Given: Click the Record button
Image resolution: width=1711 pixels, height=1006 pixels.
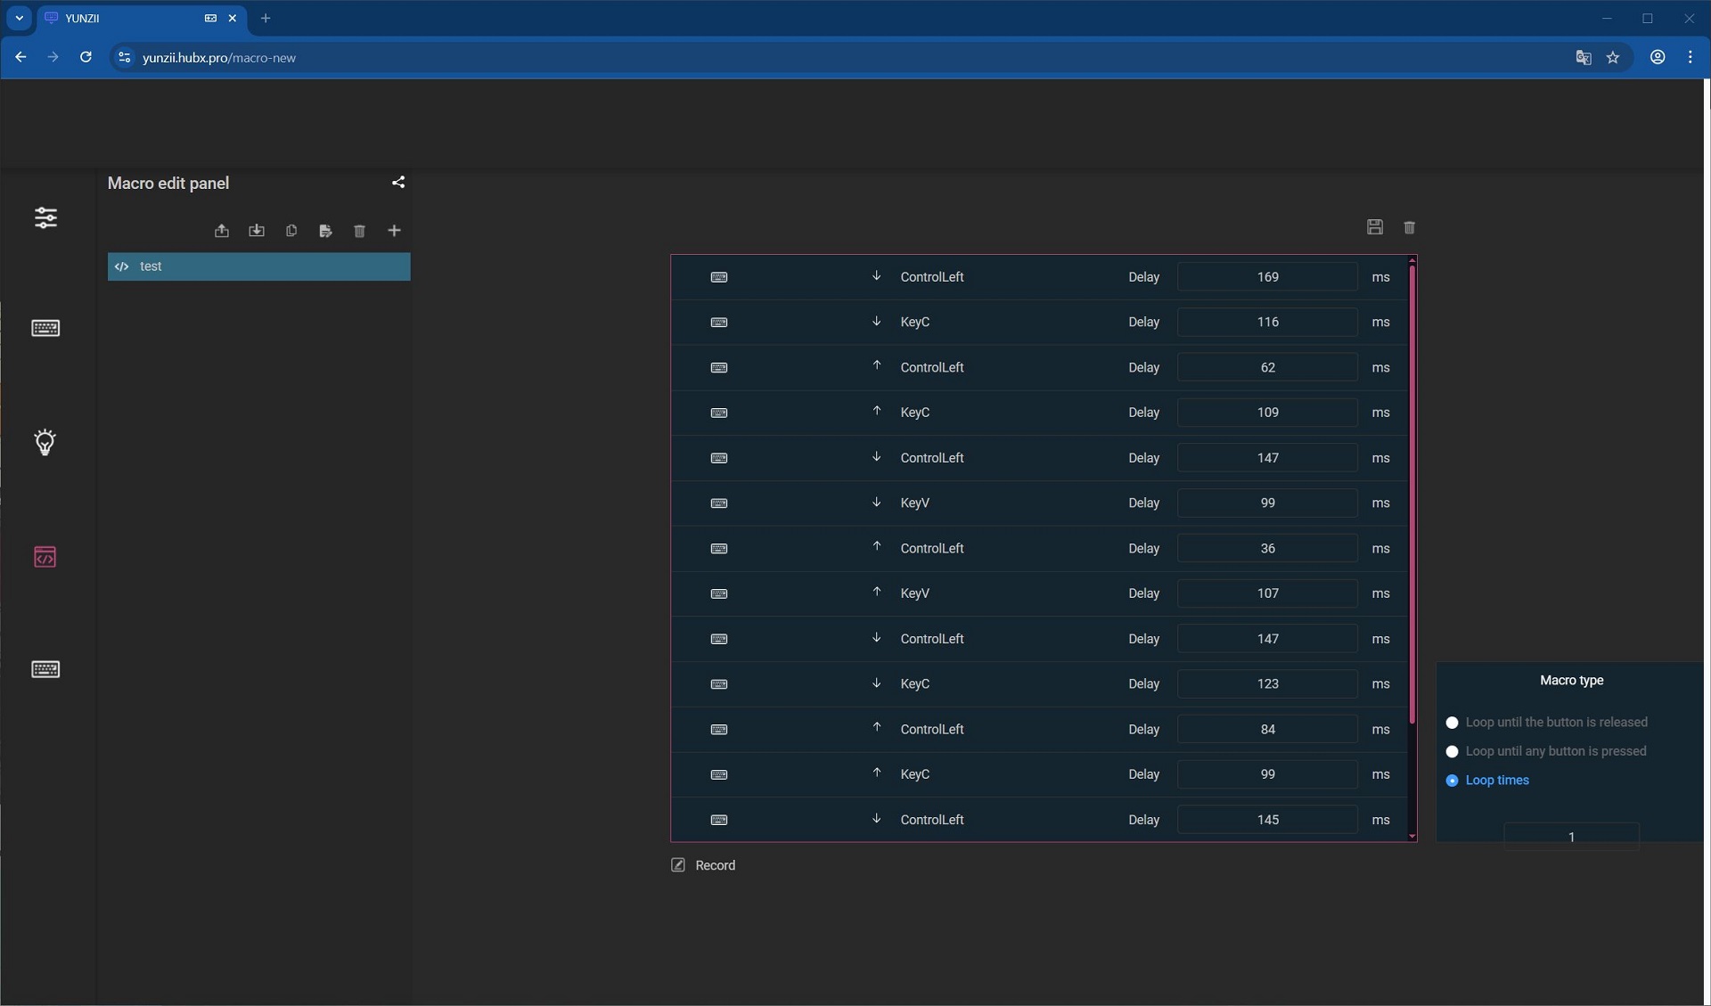Looking at the screenshot, I should 703,865.
